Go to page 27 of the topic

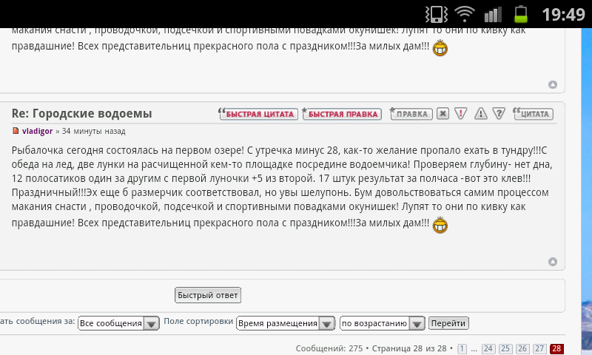[539, 348]
